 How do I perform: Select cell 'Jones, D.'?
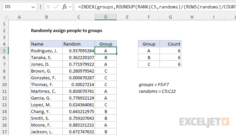47,64
